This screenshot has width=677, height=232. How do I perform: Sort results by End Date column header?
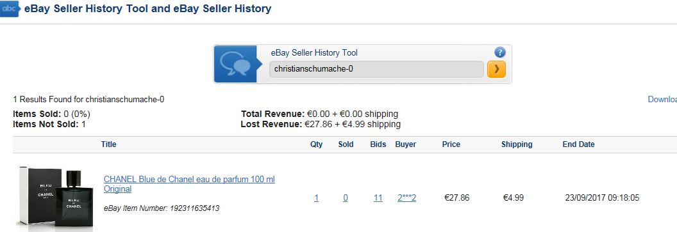(x=578, y=144)
